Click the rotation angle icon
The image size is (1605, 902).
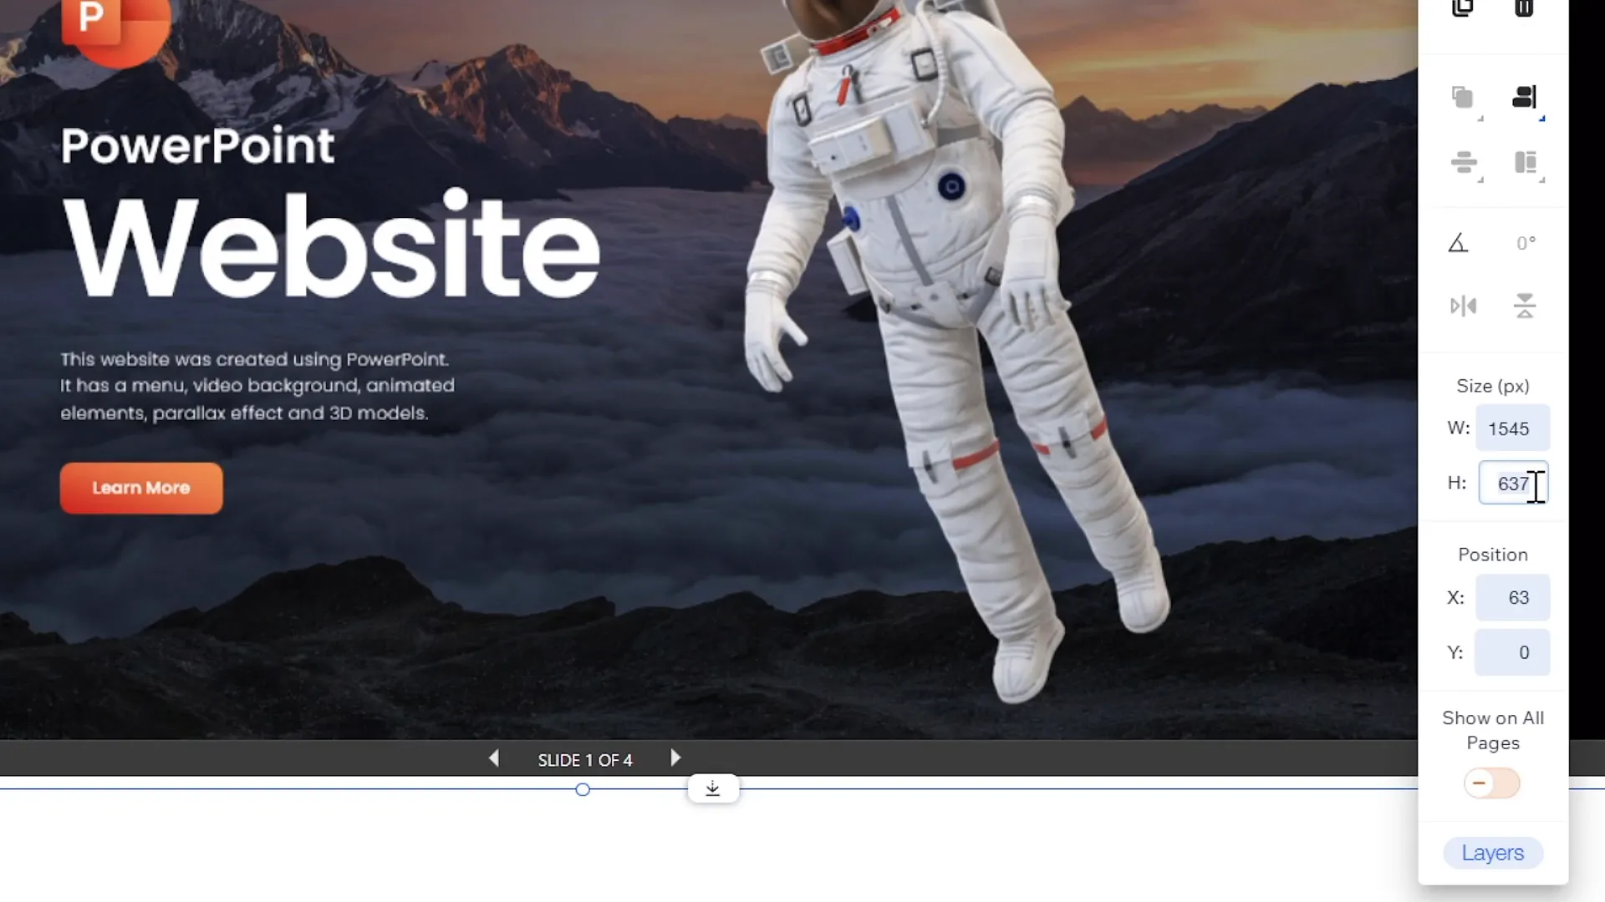click(x=1458, y=243)
